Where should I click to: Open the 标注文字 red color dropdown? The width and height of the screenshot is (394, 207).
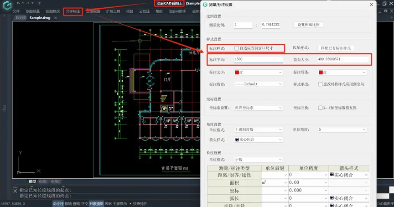tap(259, 72)
